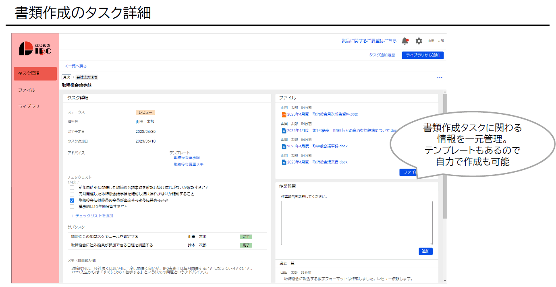The width and height of the screenshot is (556, 287).
Task: Click the scrollbar up arrow
Action: coord(445,92)
